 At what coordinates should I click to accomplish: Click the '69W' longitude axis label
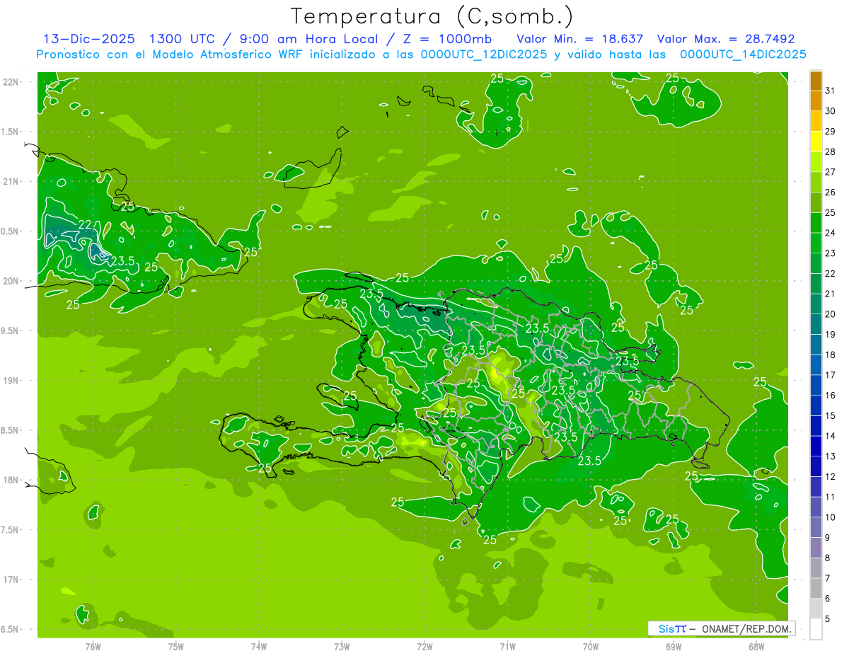tap(674, 647)
